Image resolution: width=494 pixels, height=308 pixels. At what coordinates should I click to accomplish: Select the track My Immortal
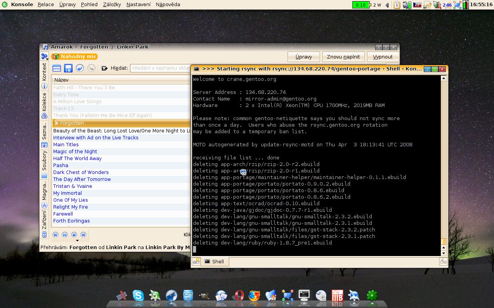coord(121,193)
